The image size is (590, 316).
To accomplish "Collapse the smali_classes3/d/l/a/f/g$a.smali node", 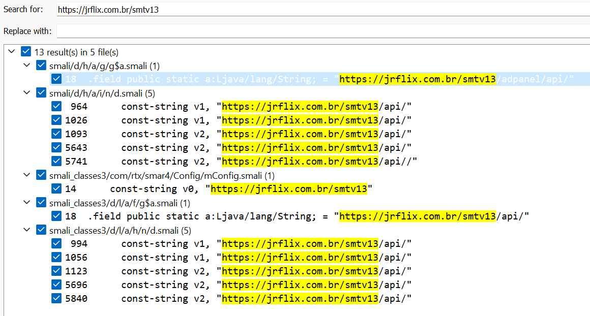I will (x=26, y=203).
